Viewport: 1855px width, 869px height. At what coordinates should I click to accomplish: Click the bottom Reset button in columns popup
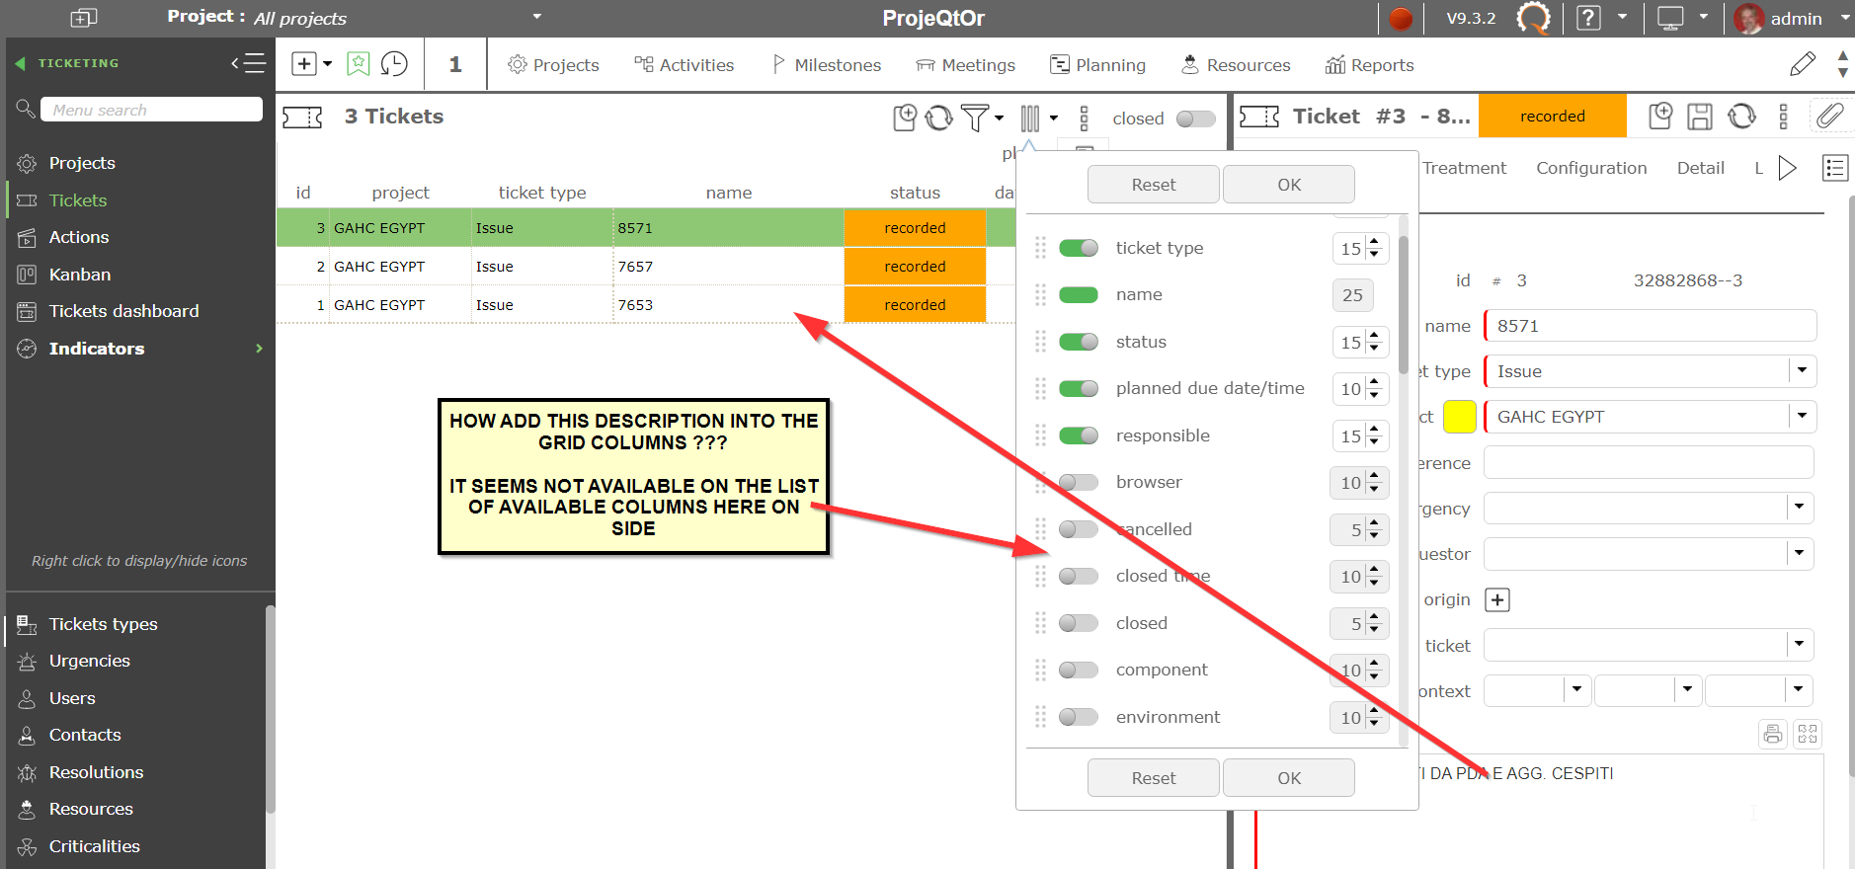[x=1153, y=778]
